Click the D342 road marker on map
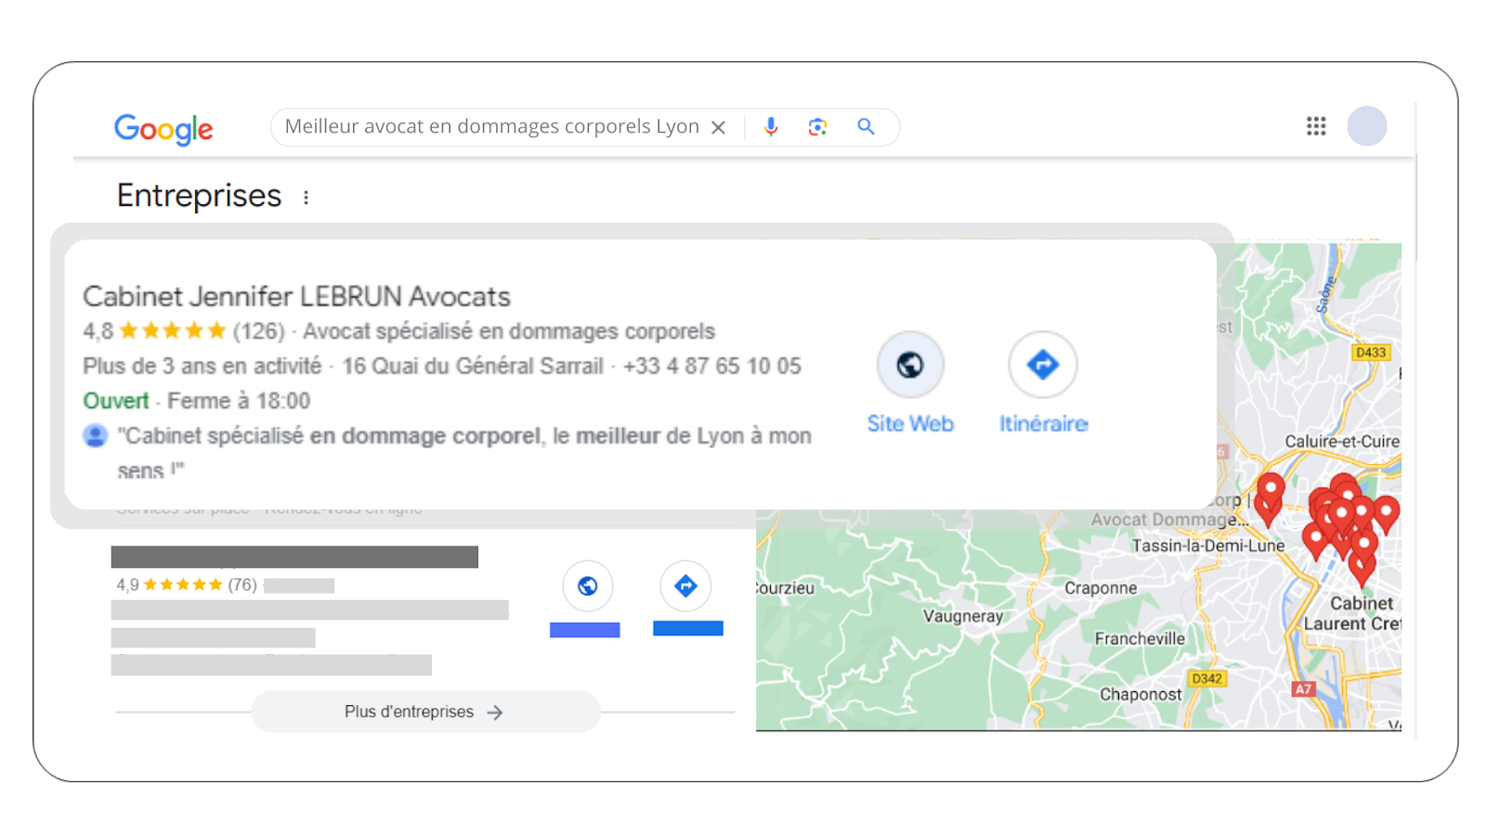Viewport: 1486px width, 835px height. tap(1207, 679)
